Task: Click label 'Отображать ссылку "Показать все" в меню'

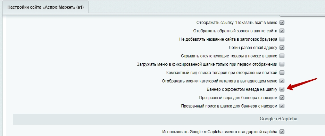Action: [237, 22]
